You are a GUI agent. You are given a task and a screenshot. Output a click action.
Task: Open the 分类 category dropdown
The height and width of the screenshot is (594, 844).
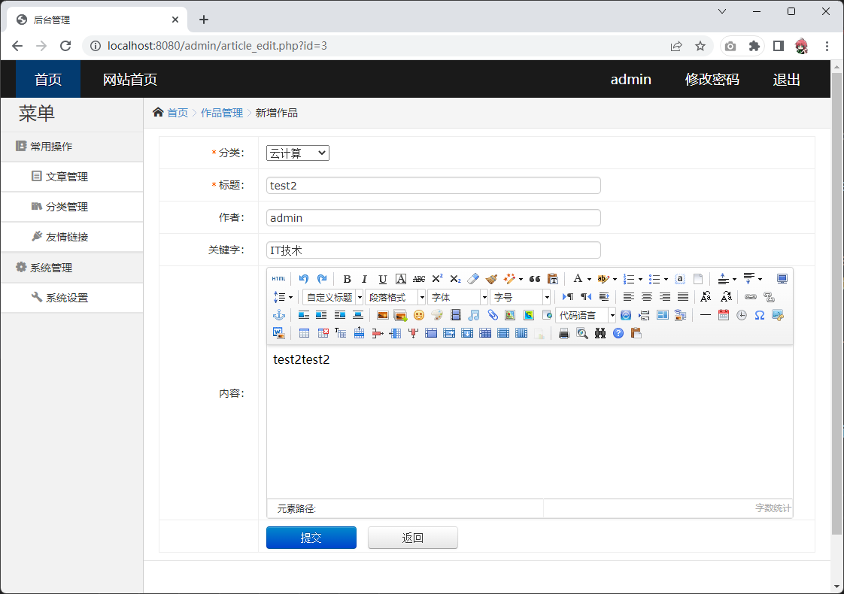(x=298, y=153)
